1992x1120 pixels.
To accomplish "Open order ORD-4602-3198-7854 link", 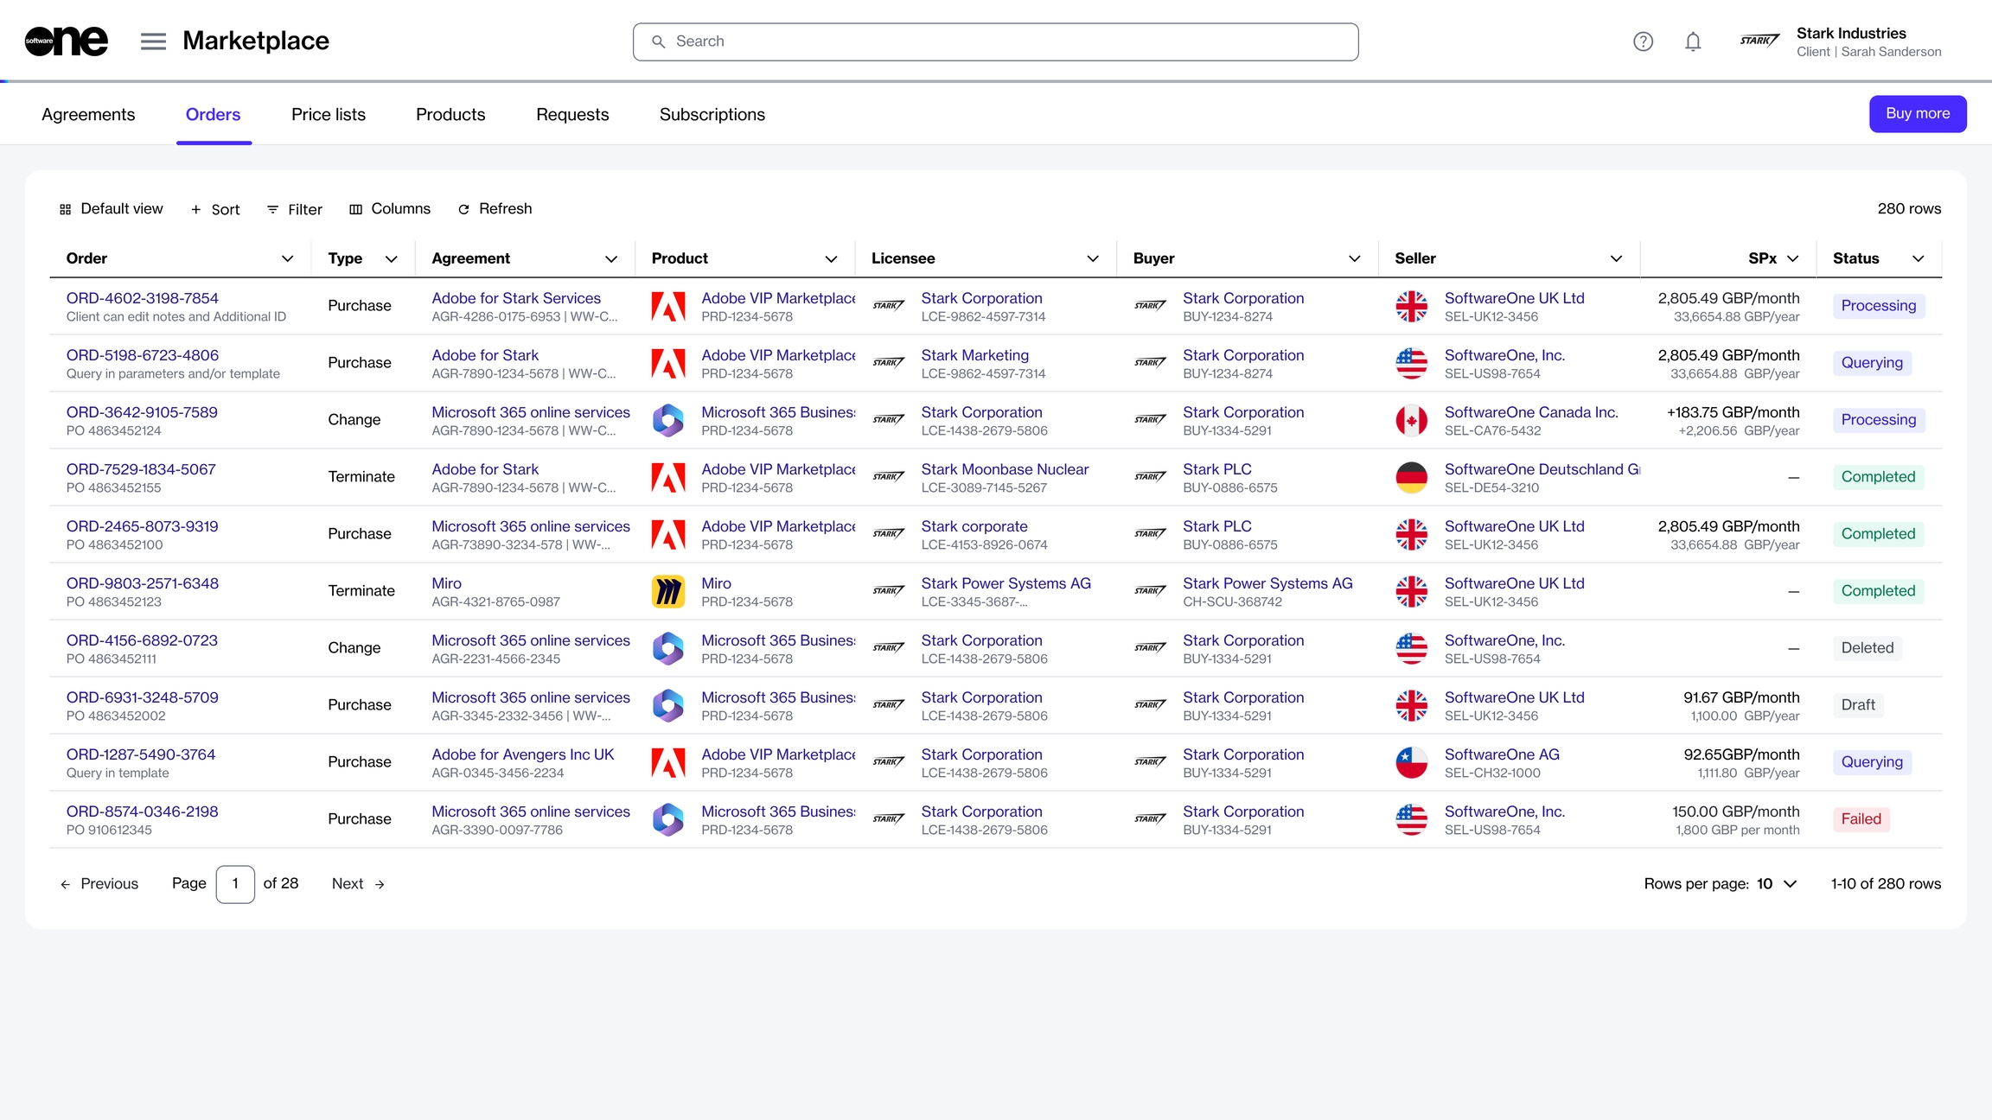I will [x=143, y=298].
